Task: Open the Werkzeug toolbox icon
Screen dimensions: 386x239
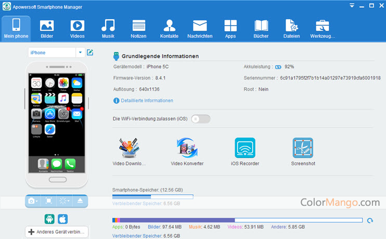Action: [x=322, y=25]
